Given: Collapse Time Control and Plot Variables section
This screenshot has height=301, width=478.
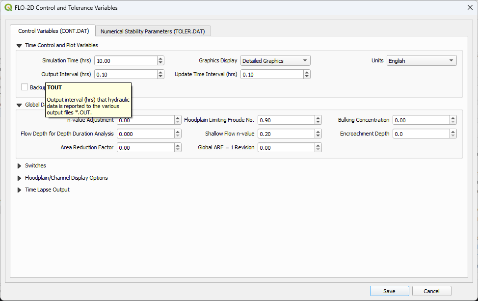Looking at the screenshot, I should point(20,46).
